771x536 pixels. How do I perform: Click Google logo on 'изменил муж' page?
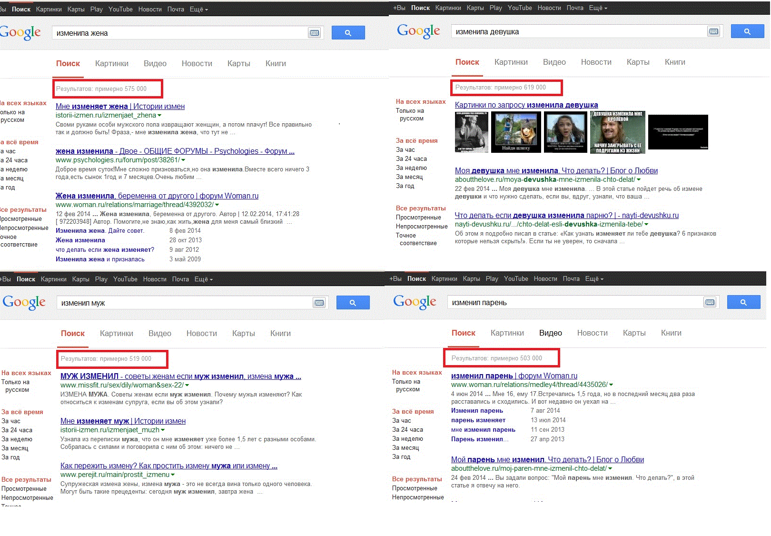(x=24, y=303)
